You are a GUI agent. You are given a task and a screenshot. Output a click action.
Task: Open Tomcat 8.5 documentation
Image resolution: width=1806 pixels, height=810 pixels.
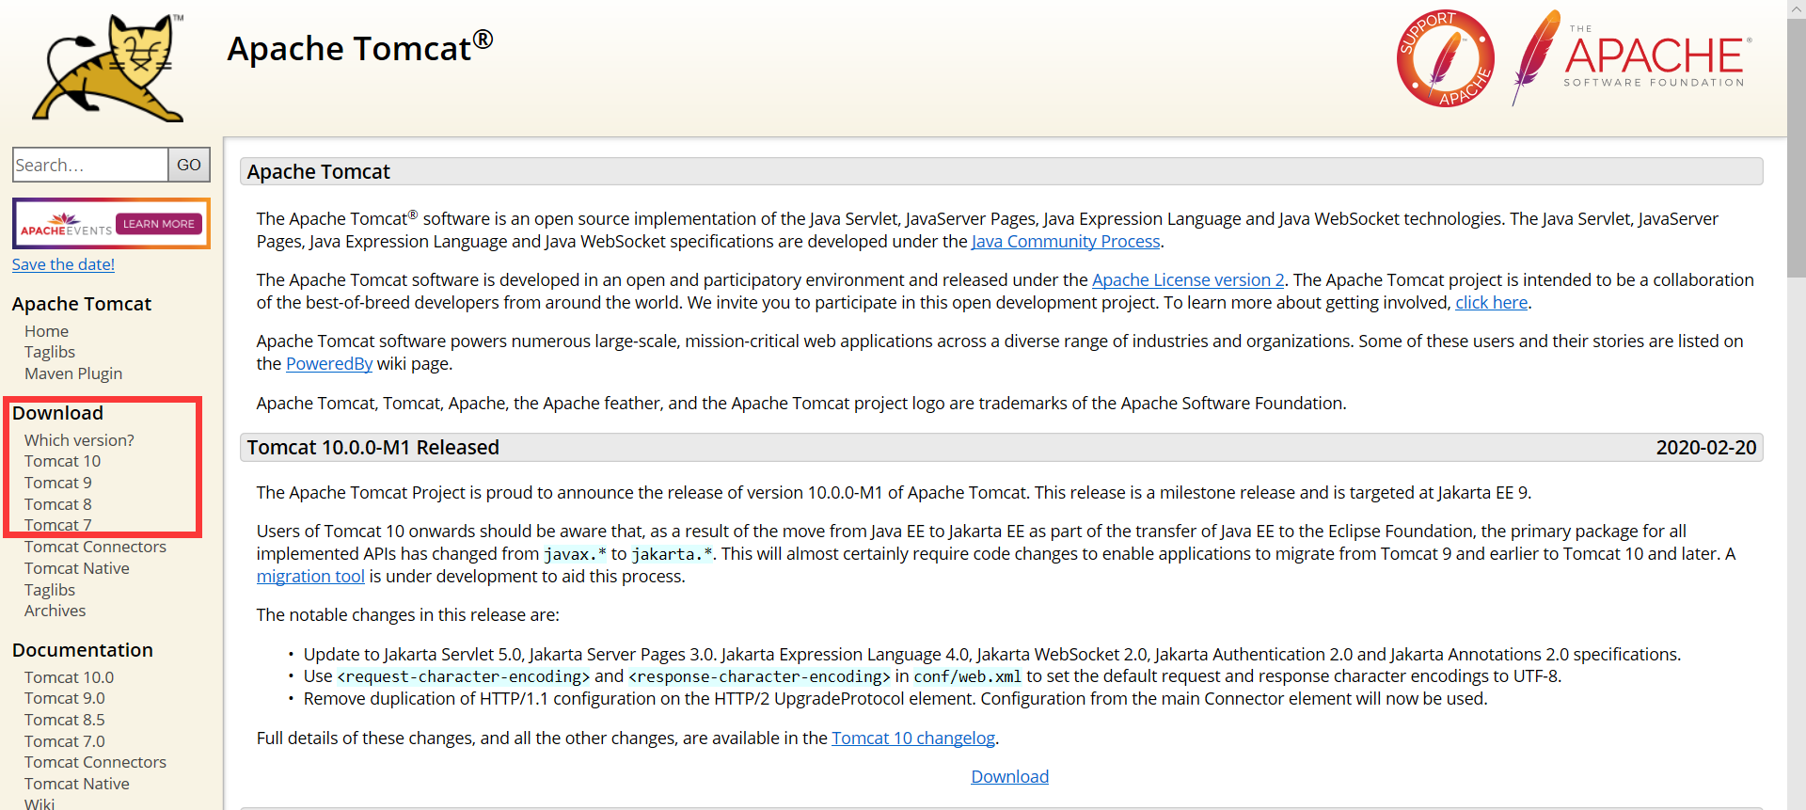[65, 720]
